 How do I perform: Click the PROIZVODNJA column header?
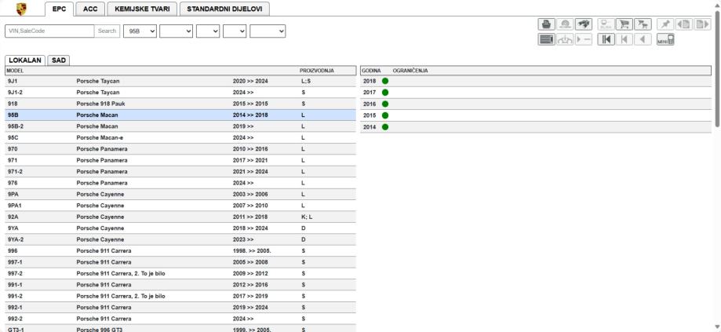click(x=317, y=71)
